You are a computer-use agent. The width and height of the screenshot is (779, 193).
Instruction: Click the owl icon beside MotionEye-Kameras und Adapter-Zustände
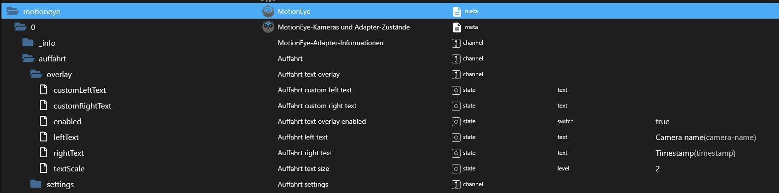[268, 27]
